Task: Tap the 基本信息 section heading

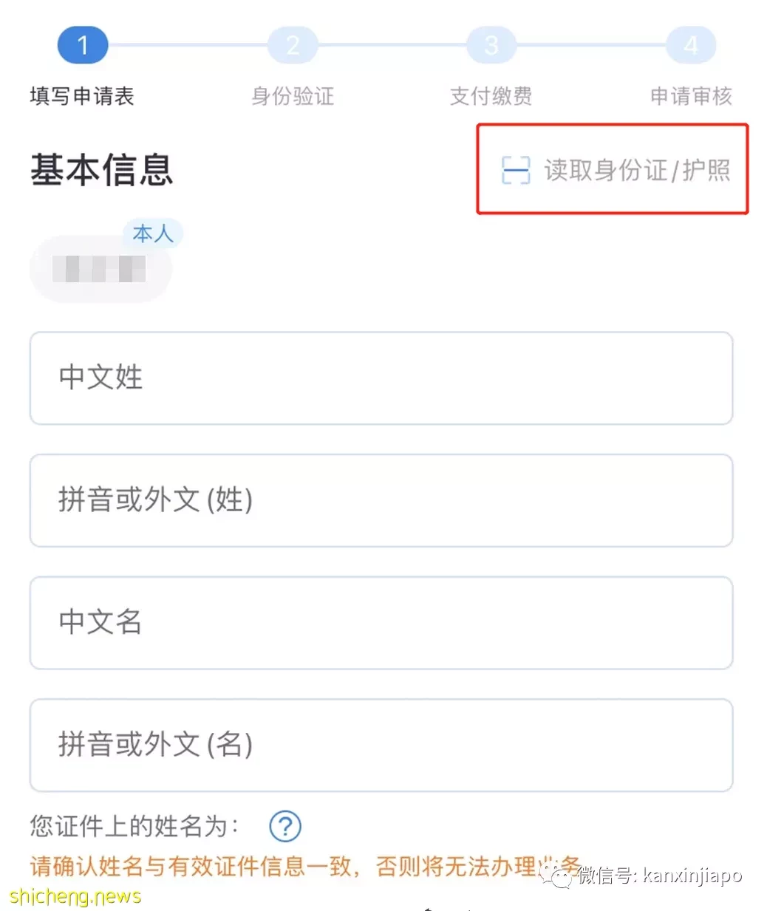Action: (102, 170)
